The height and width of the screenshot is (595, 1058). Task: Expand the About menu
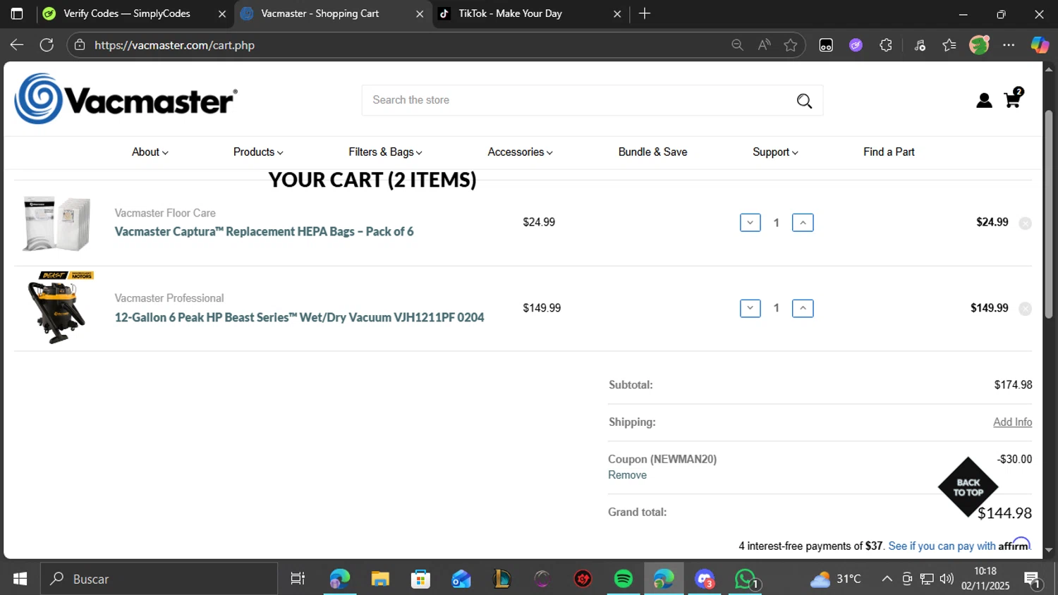point(150,152)
